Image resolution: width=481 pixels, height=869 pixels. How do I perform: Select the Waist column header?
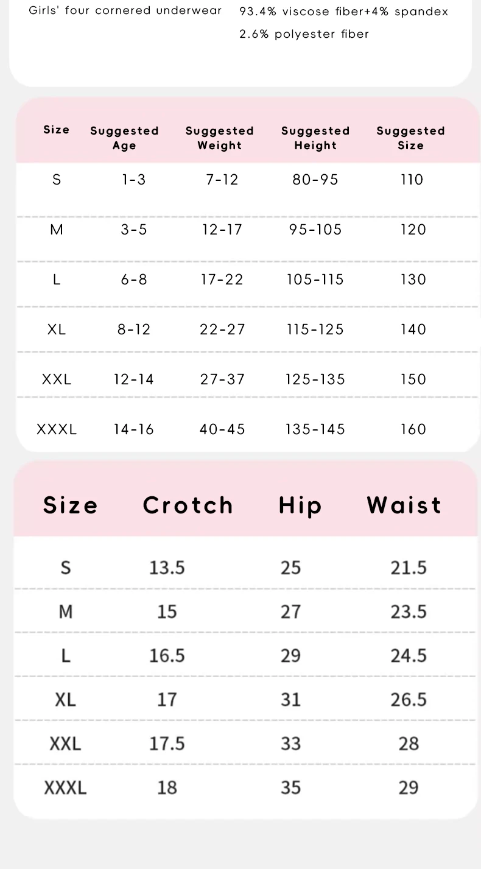pyautogui.click(x=404, y=505)
